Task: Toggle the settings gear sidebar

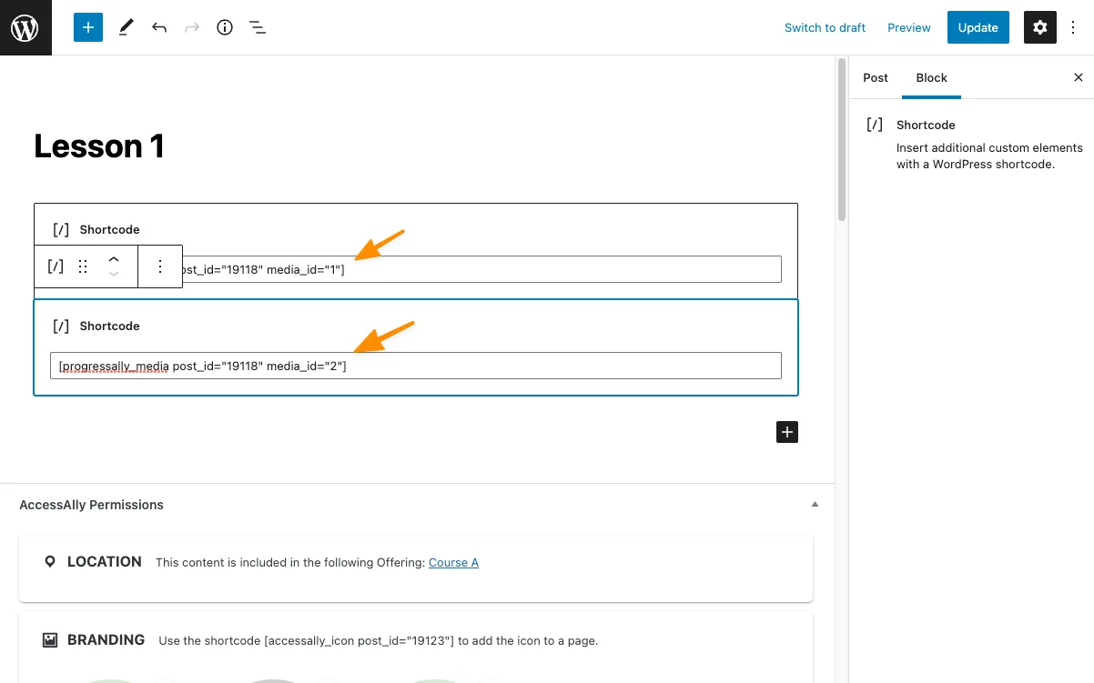Action: coord(1040,27)
